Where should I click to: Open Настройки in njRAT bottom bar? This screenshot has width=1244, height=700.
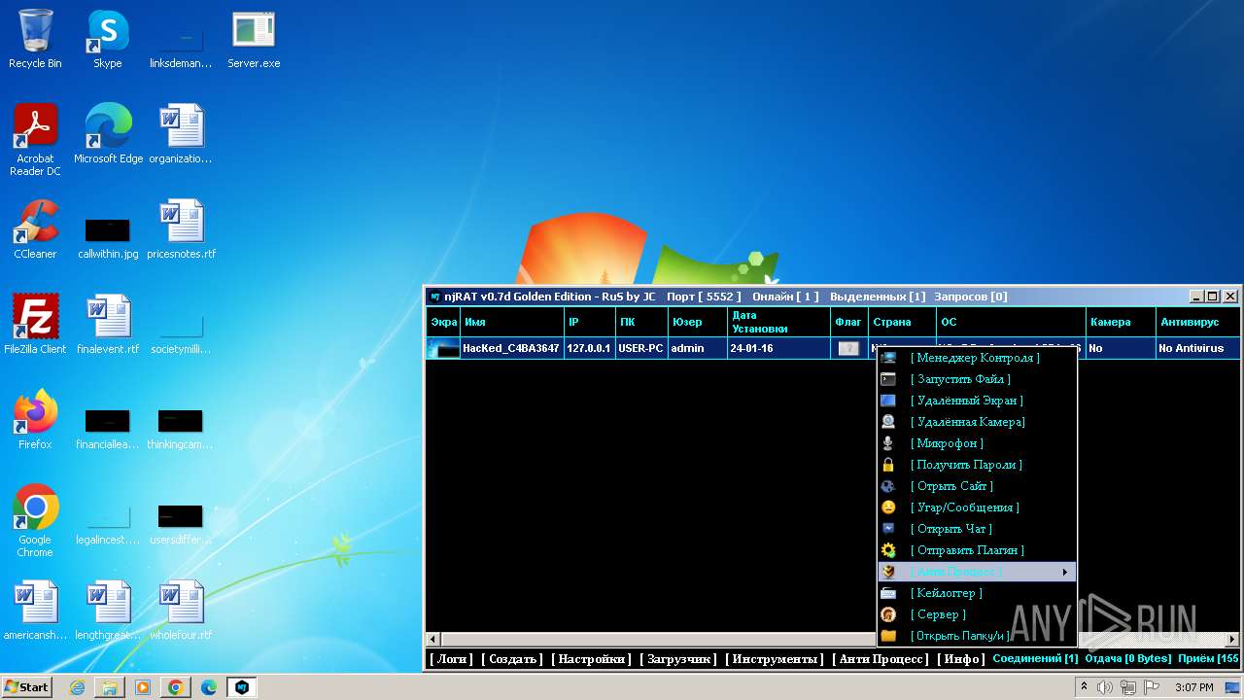pyautogui.click(x=591, y=659)
